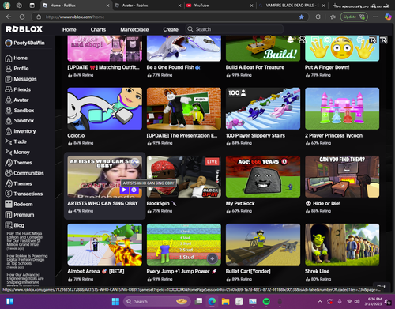Image resolution: width=395 pixels, height=309 pixels.
Task: Open the Edge browser profile icon
Action: click(6, 6)
